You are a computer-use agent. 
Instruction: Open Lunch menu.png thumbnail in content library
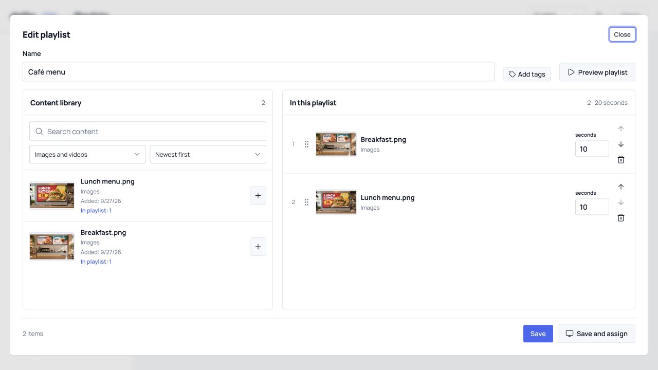(x=52, y=195)
